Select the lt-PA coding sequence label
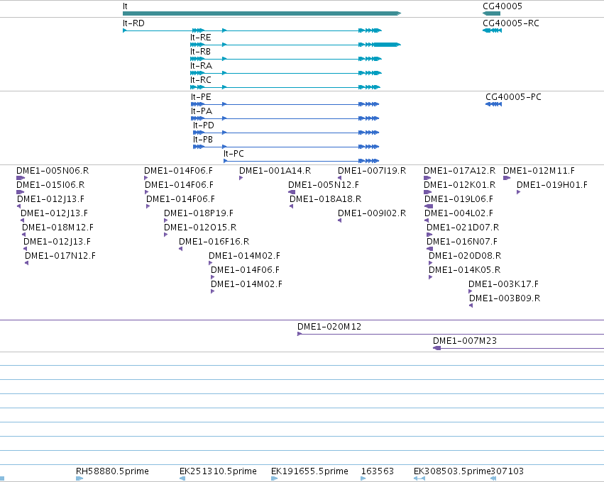 pos(202,111)
